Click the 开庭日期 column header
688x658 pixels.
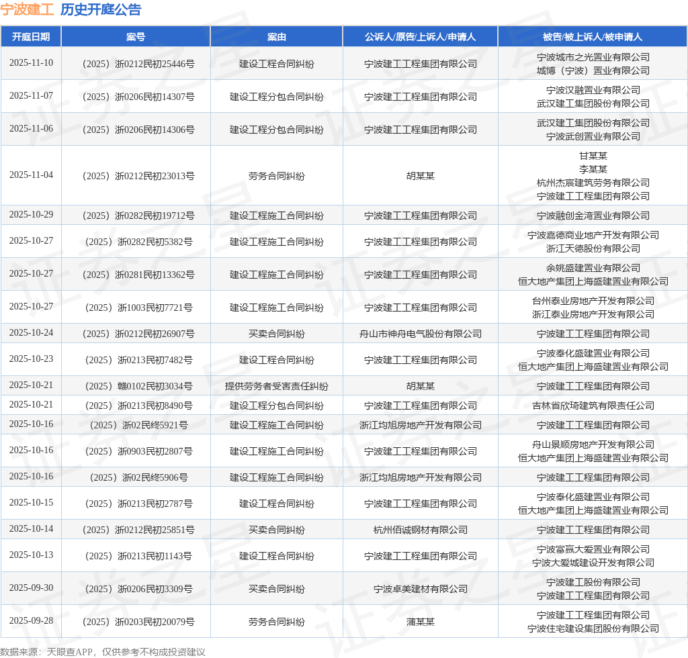[31, 37]
